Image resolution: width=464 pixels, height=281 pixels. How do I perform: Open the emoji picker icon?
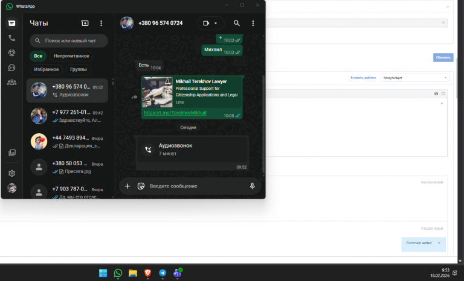pyautogui.click(x=141, y=186)
